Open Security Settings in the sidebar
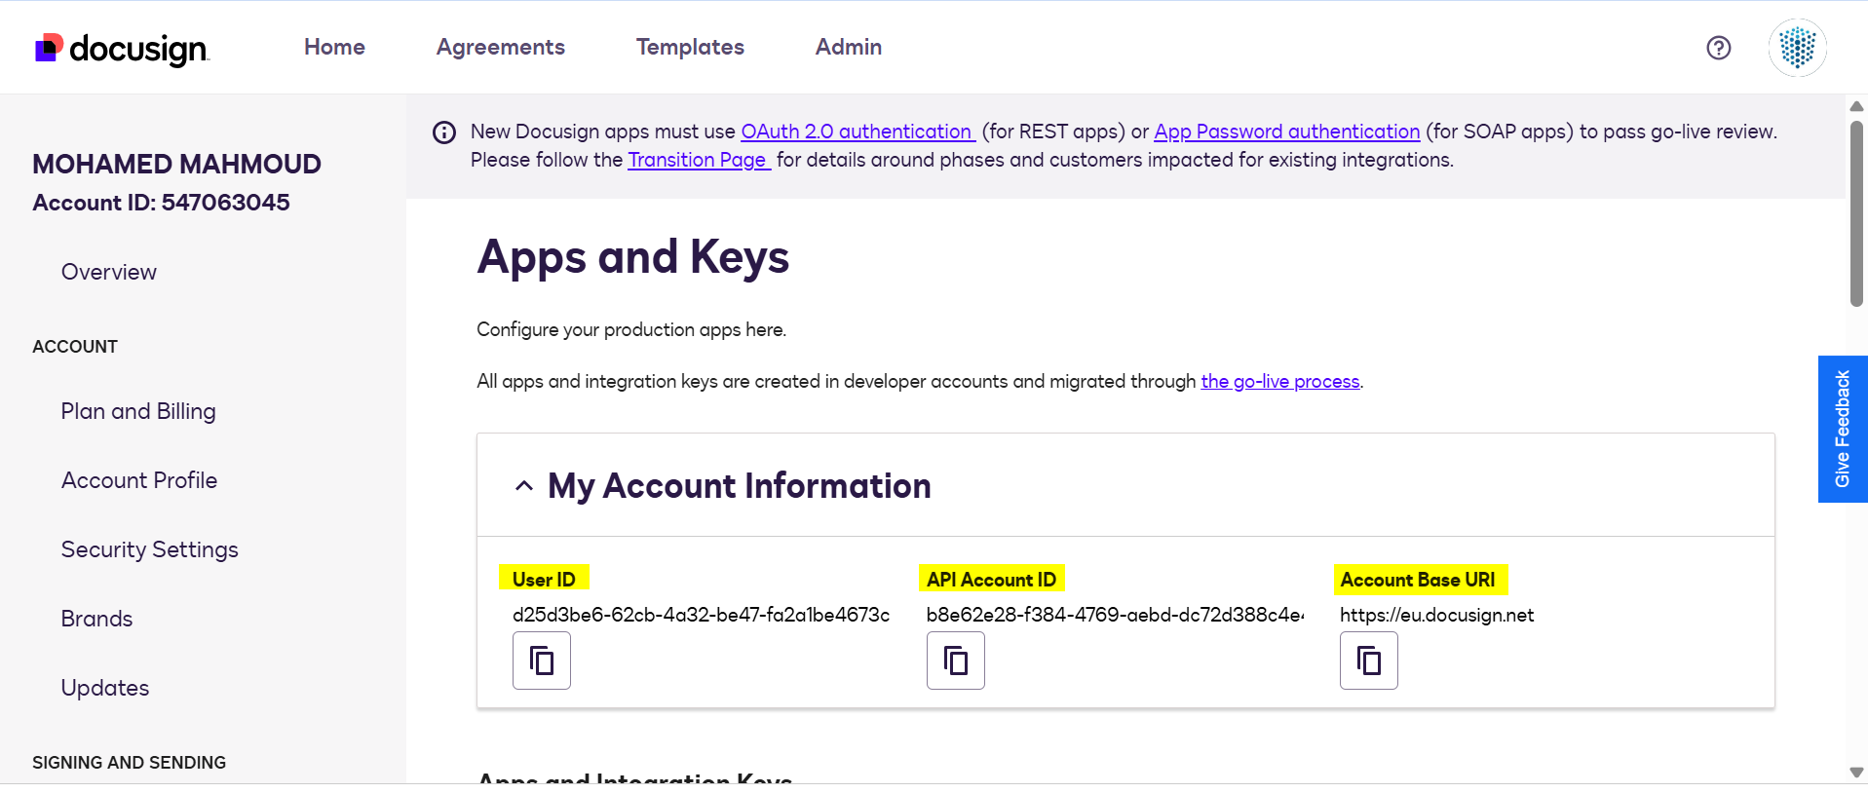The width and height of the screenshot is (1868, 793). coord(150,549)
